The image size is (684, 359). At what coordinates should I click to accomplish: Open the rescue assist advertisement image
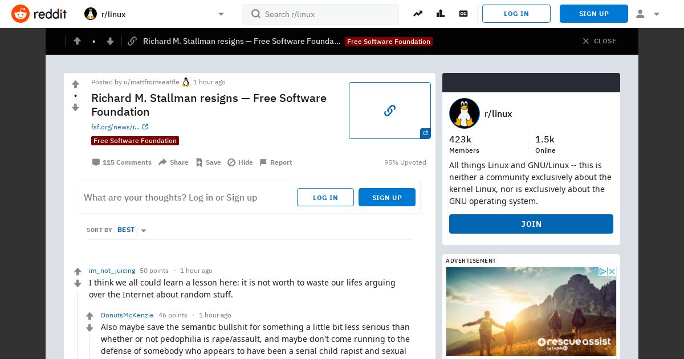click(531, 311)
